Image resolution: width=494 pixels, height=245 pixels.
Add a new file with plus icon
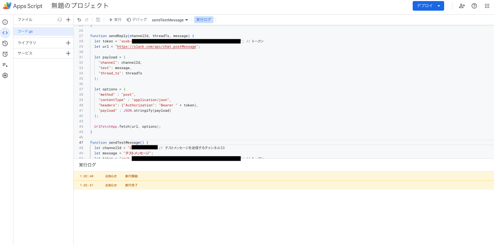[x=68, y=19]
